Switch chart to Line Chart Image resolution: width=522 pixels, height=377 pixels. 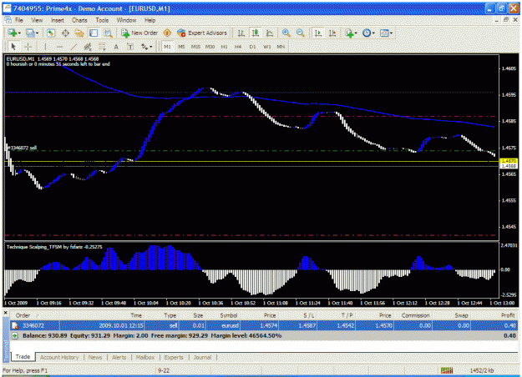[270, 33]
